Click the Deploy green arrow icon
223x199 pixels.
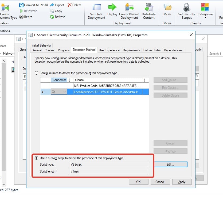(112, 7)
